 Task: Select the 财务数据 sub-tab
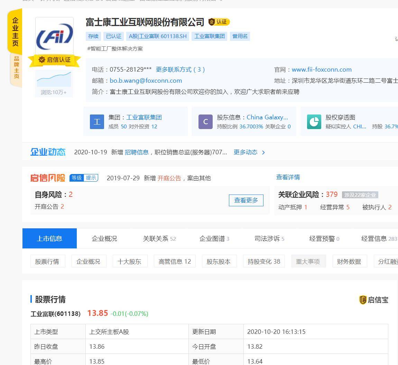coord(350,261)
